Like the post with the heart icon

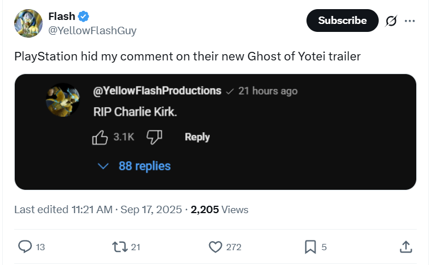pos(215,246)
